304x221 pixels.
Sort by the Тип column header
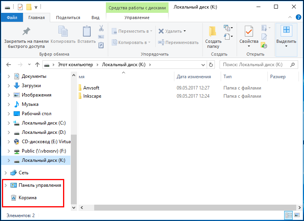(x=244, y=77)
